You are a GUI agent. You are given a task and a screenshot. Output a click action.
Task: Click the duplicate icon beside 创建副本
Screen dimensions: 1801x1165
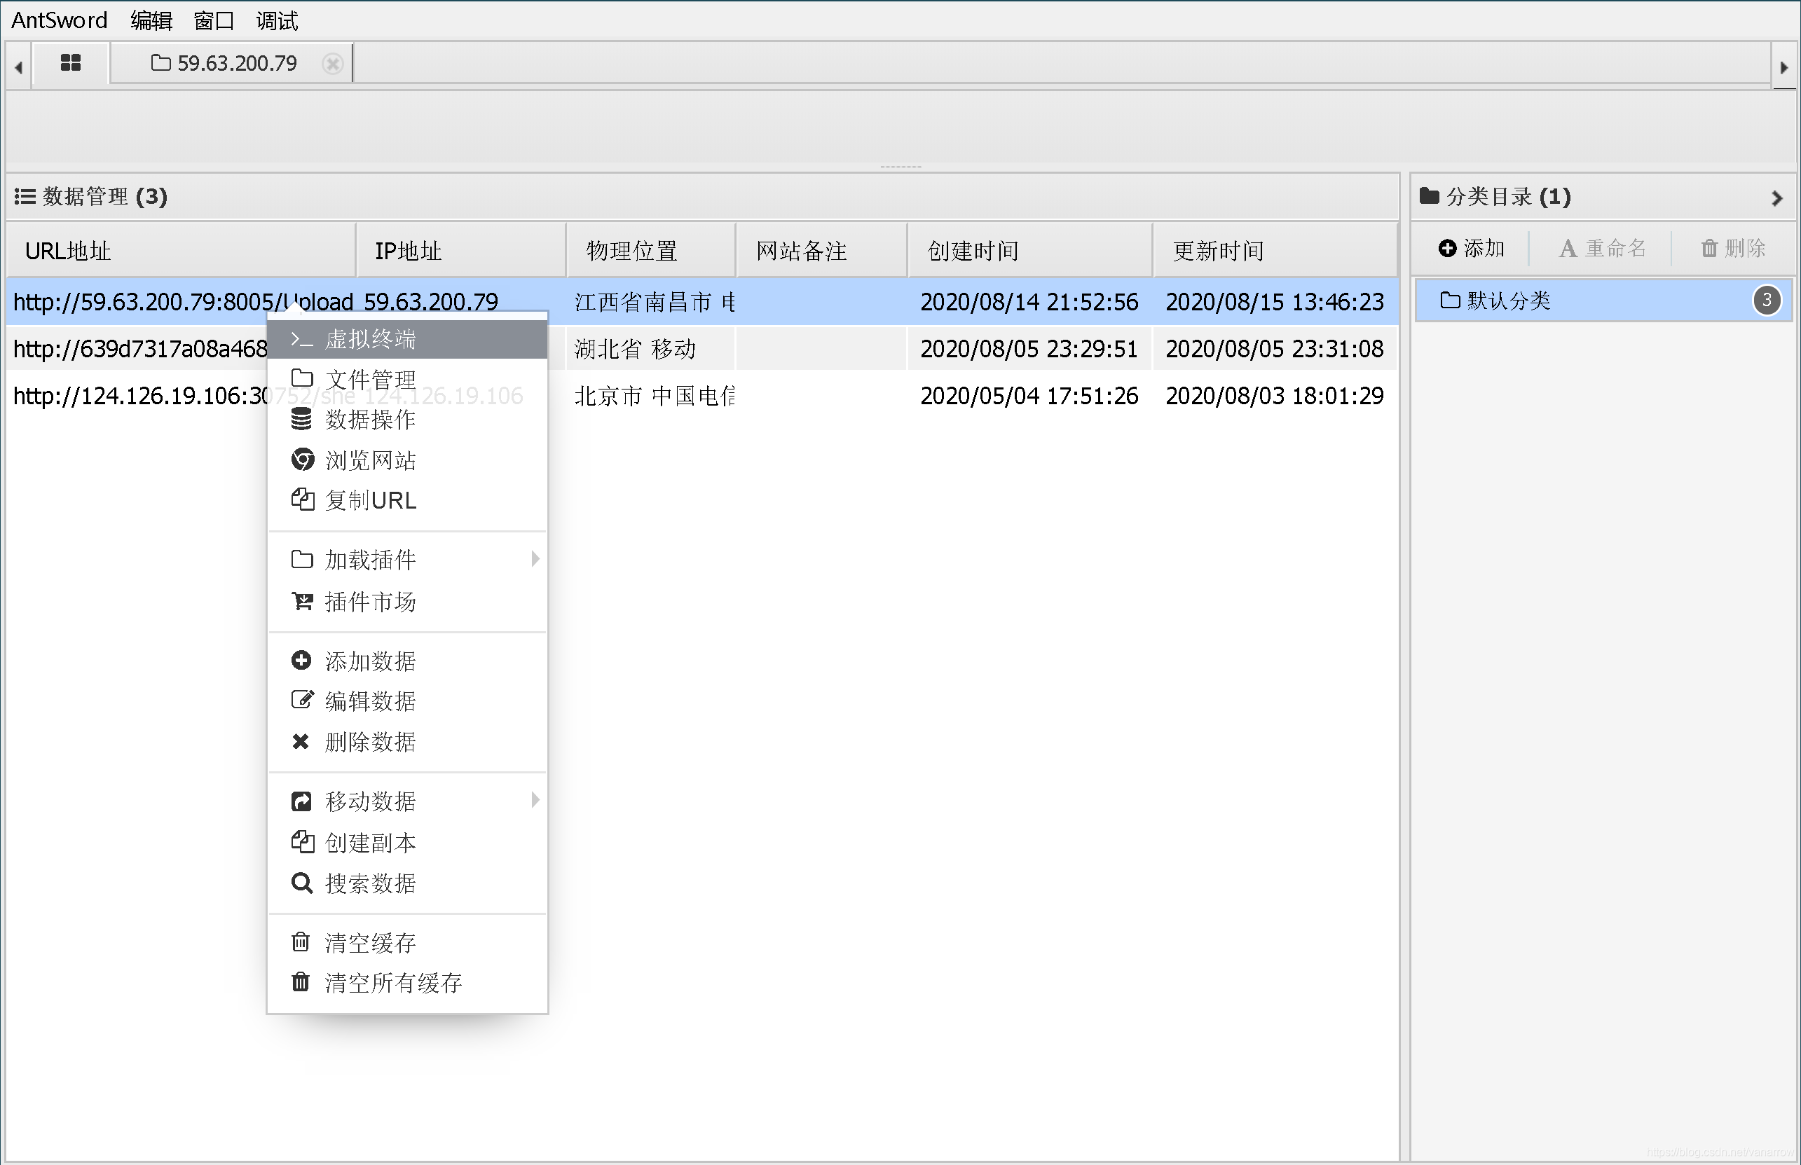303,841
